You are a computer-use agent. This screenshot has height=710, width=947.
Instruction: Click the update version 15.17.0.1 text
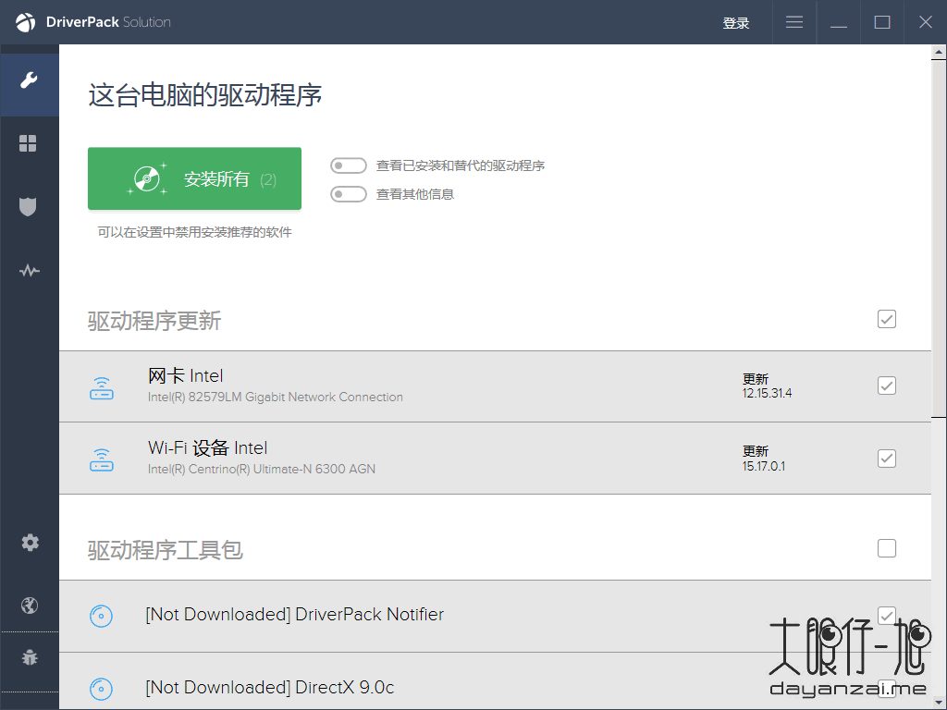click(x=764, y=466)
